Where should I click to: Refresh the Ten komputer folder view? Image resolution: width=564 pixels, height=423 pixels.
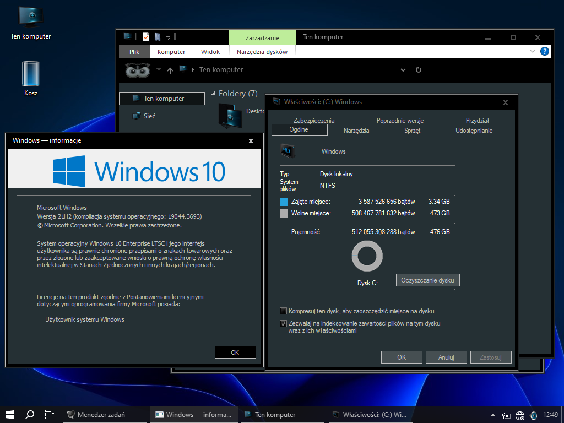[x=419, y=70]
